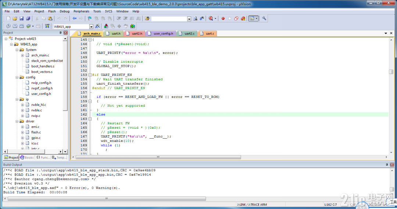Kill all breakpoints with the red dots X icon
397x209 pixels.
(243, 18)
